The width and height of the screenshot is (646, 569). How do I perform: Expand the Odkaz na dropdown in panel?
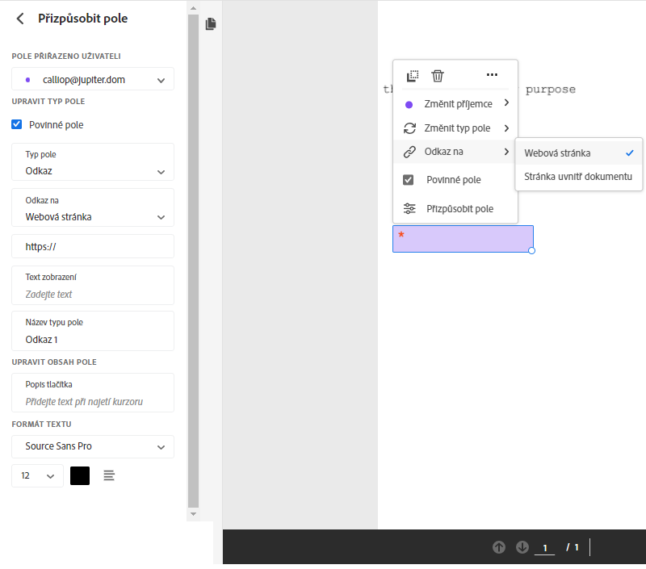point(93,208)
